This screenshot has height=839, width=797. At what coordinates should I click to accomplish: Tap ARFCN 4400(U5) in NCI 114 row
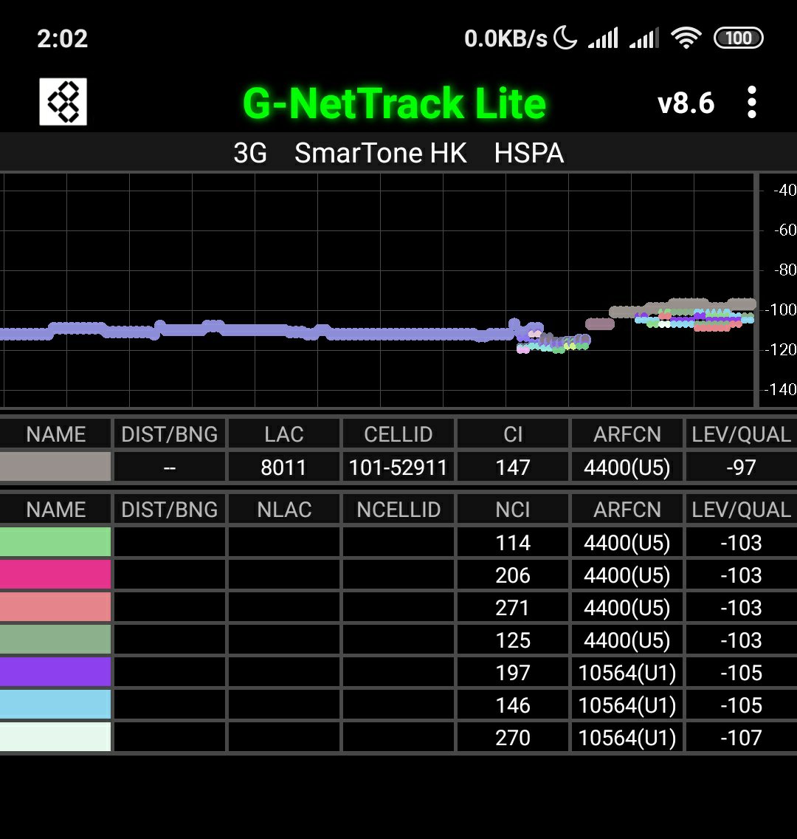tap(627, 543)
